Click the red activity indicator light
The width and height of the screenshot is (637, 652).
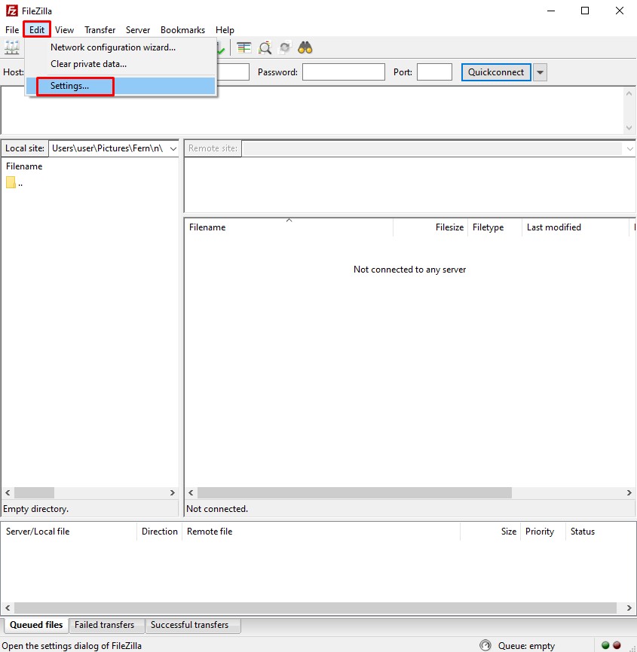[x=617, y=645]
